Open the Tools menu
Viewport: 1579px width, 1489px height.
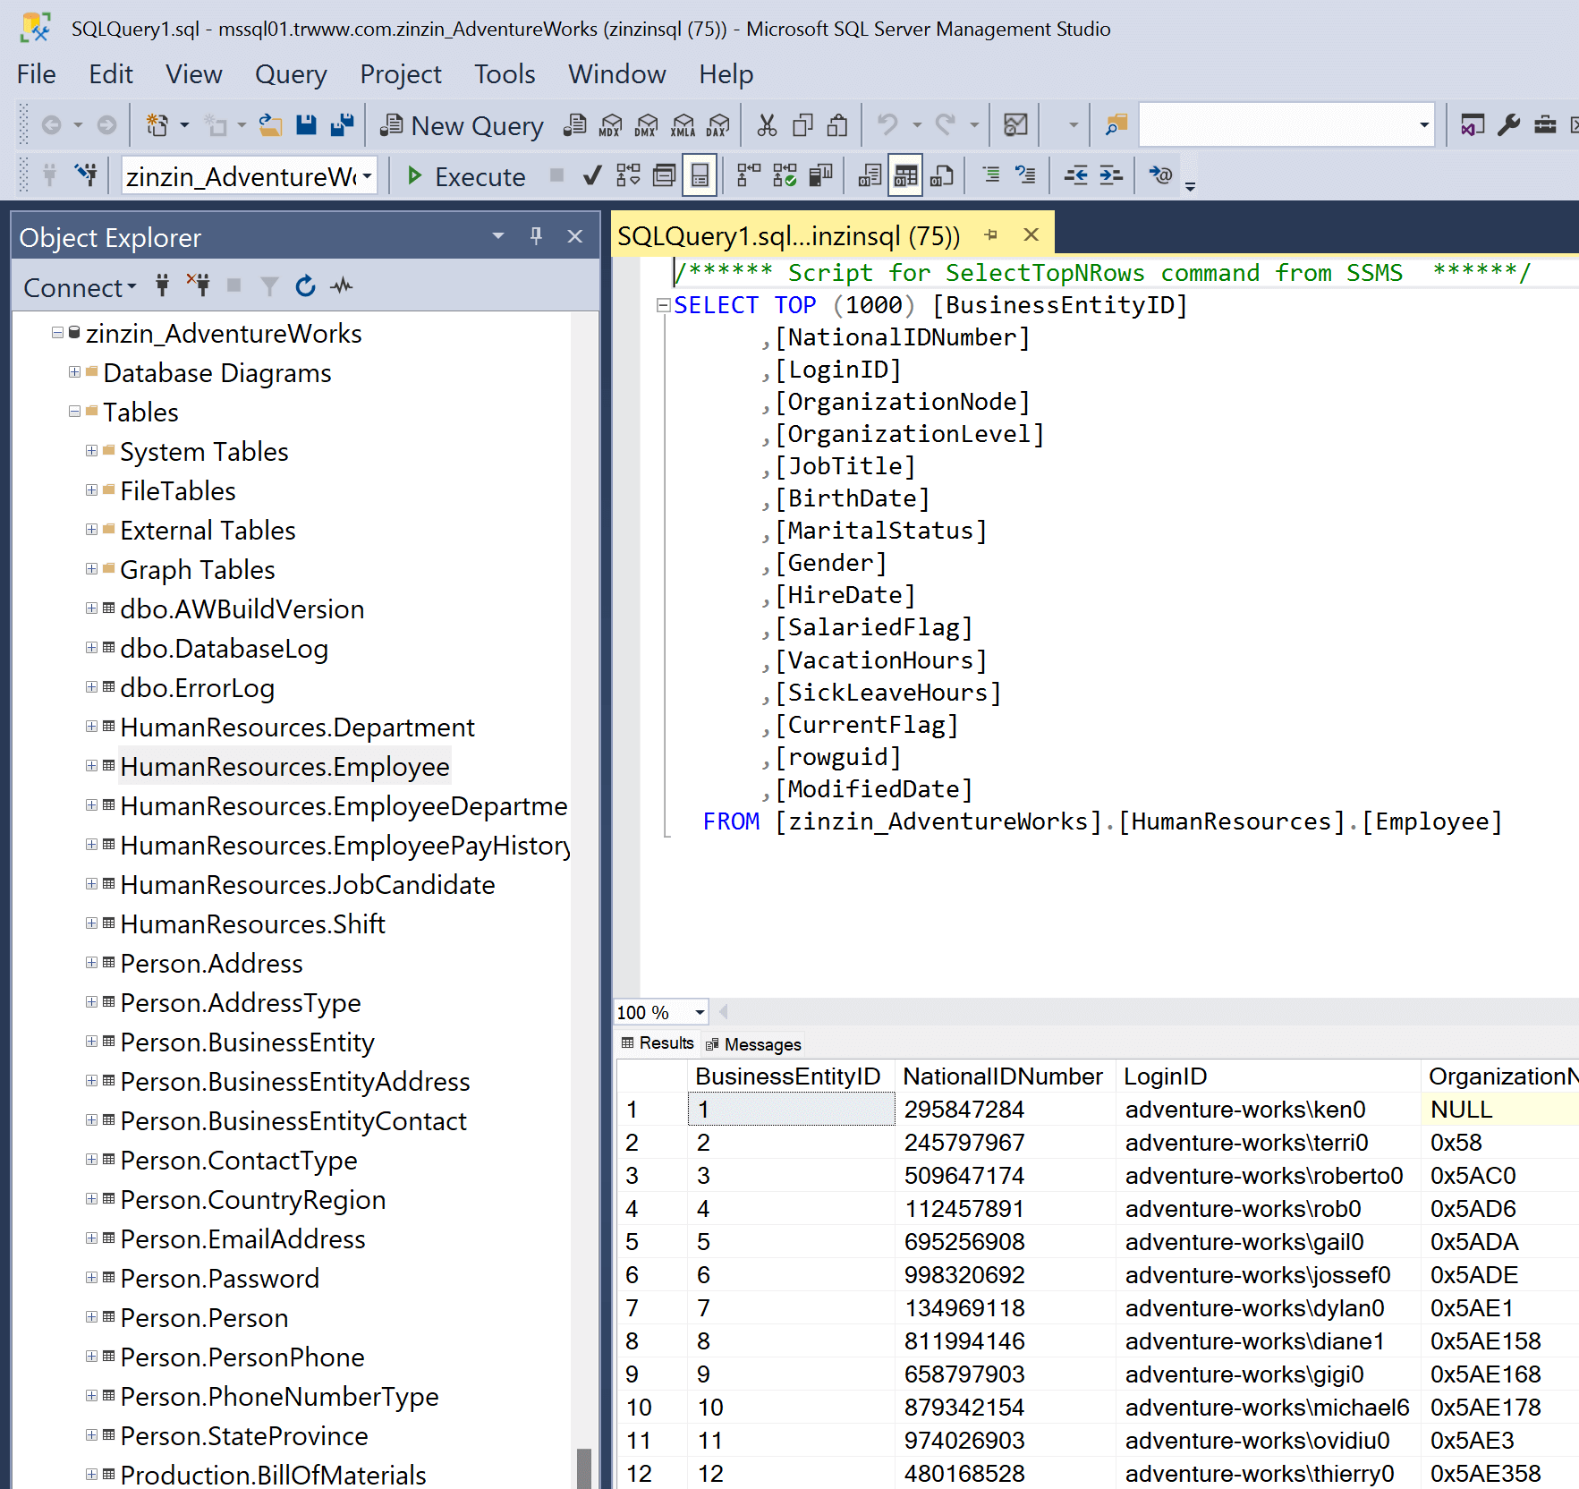point(505,74)
